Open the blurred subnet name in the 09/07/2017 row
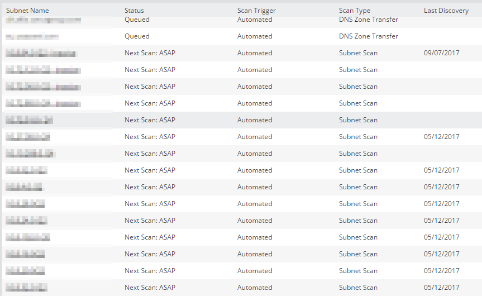 pyautogui.click(x=41, y=53)
